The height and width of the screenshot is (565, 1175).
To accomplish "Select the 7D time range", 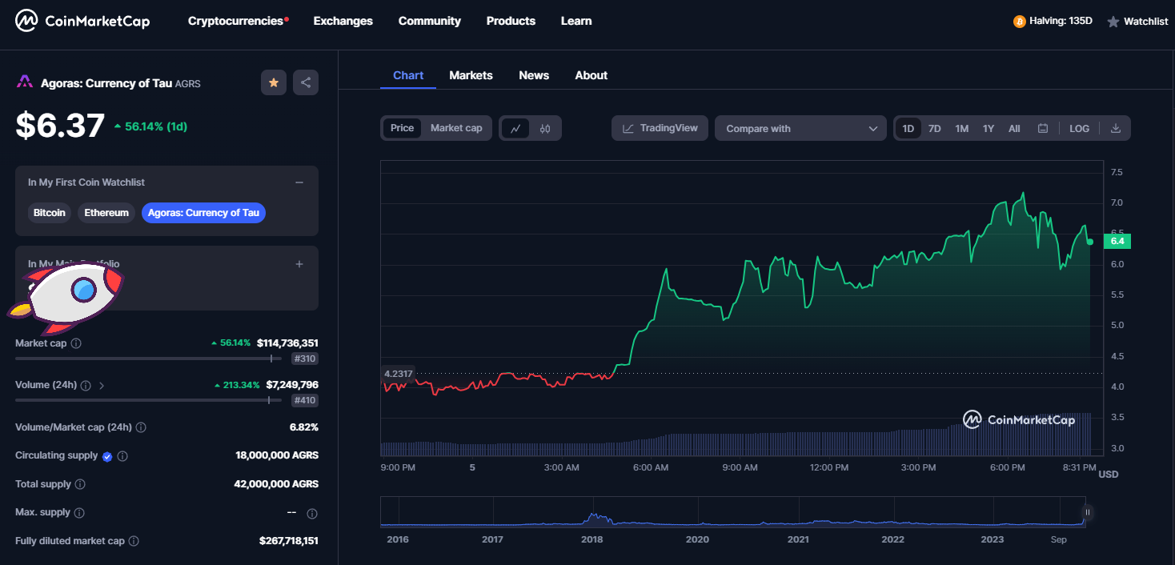I will [934, 128].
